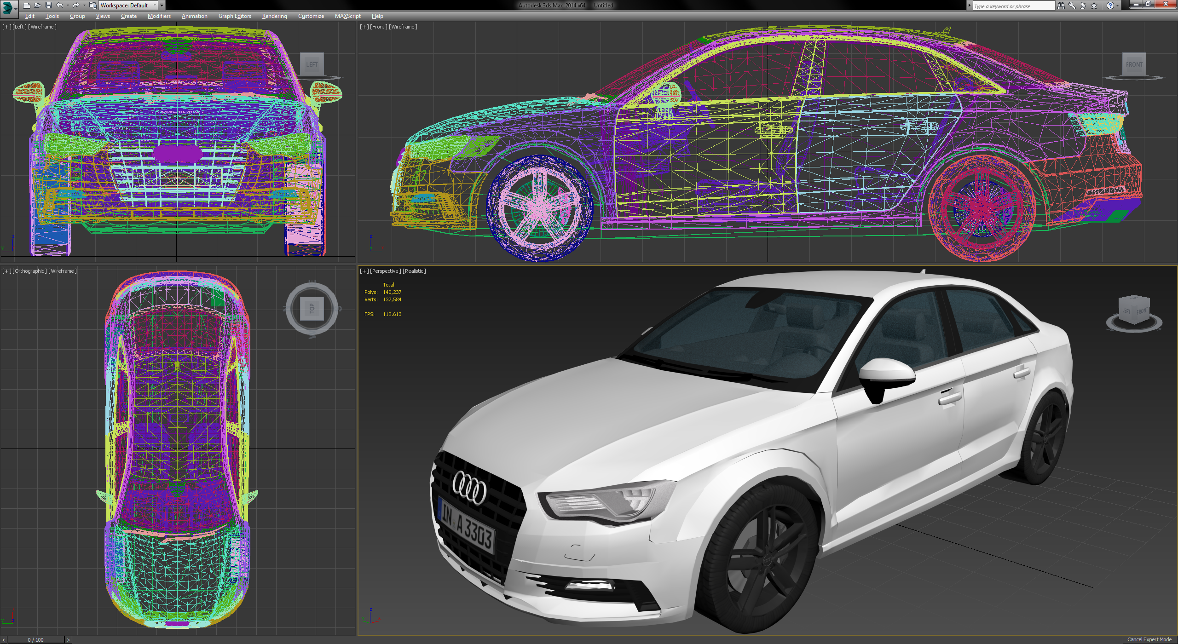Viewport: 1178px width, 644px height.
Task: Open a file using the Open icon
Action: tap(38, 6)
